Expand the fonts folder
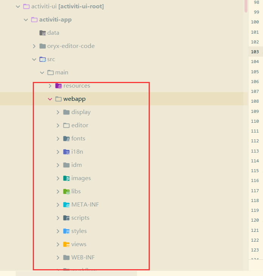263x276 pixels. 58,139
